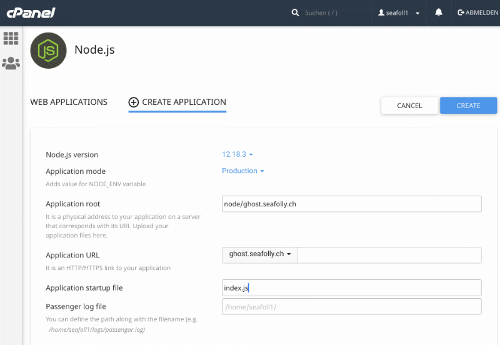
Task: Open the seafoll1 user dropdown
Action: (399, 12)
